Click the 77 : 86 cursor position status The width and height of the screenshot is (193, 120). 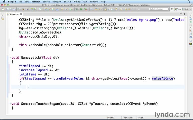click(140, 118)
